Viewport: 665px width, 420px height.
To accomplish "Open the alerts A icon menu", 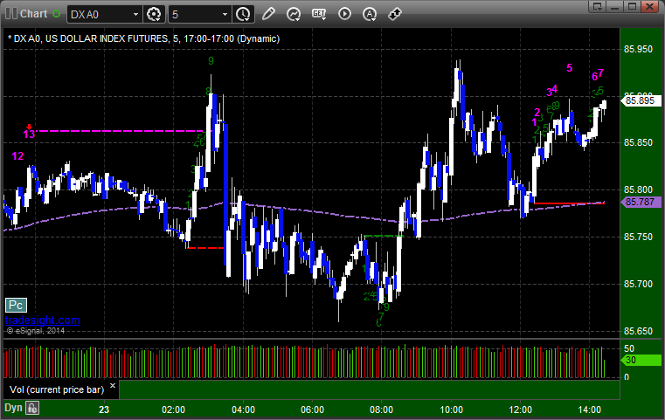I will 370,14.
